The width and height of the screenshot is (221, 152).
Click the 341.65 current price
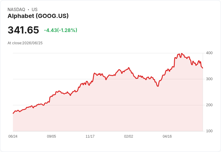(x=23, y=30)
